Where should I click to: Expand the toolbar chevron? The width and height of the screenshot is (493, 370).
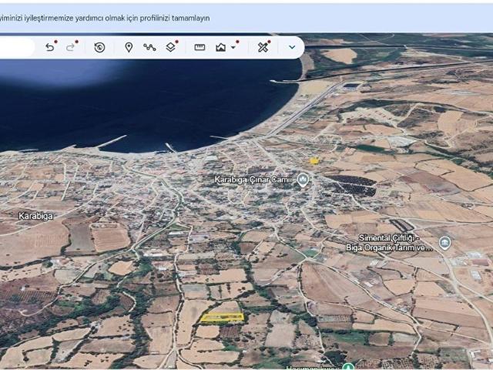tap(292, 47)
